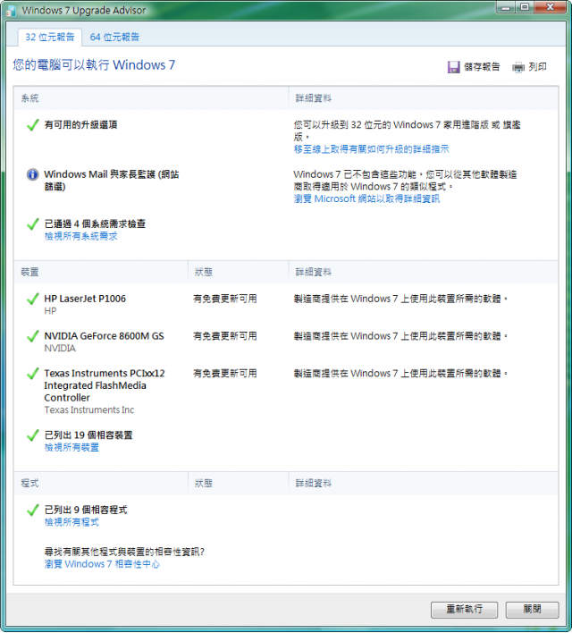Click the printer icon beside 列印
The width and height of the screenshot is (572, 633).
coord(518,67)
